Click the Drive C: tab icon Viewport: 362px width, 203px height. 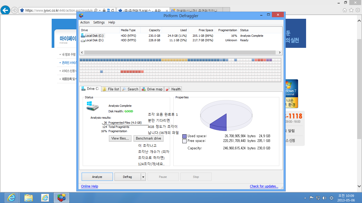(x=83, y=89)
